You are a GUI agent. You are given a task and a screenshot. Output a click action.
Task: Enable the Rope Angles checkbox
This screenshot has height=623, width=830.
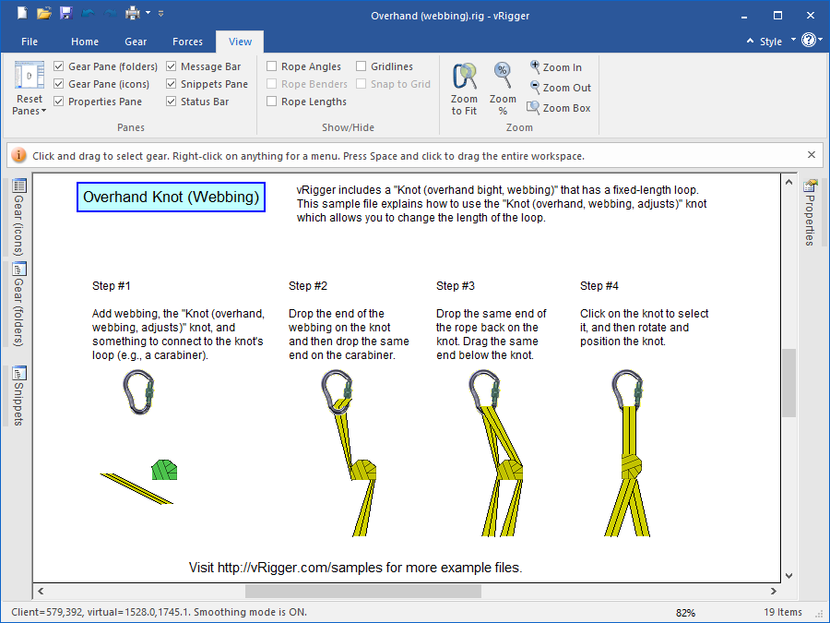click(x=272, y=66)
